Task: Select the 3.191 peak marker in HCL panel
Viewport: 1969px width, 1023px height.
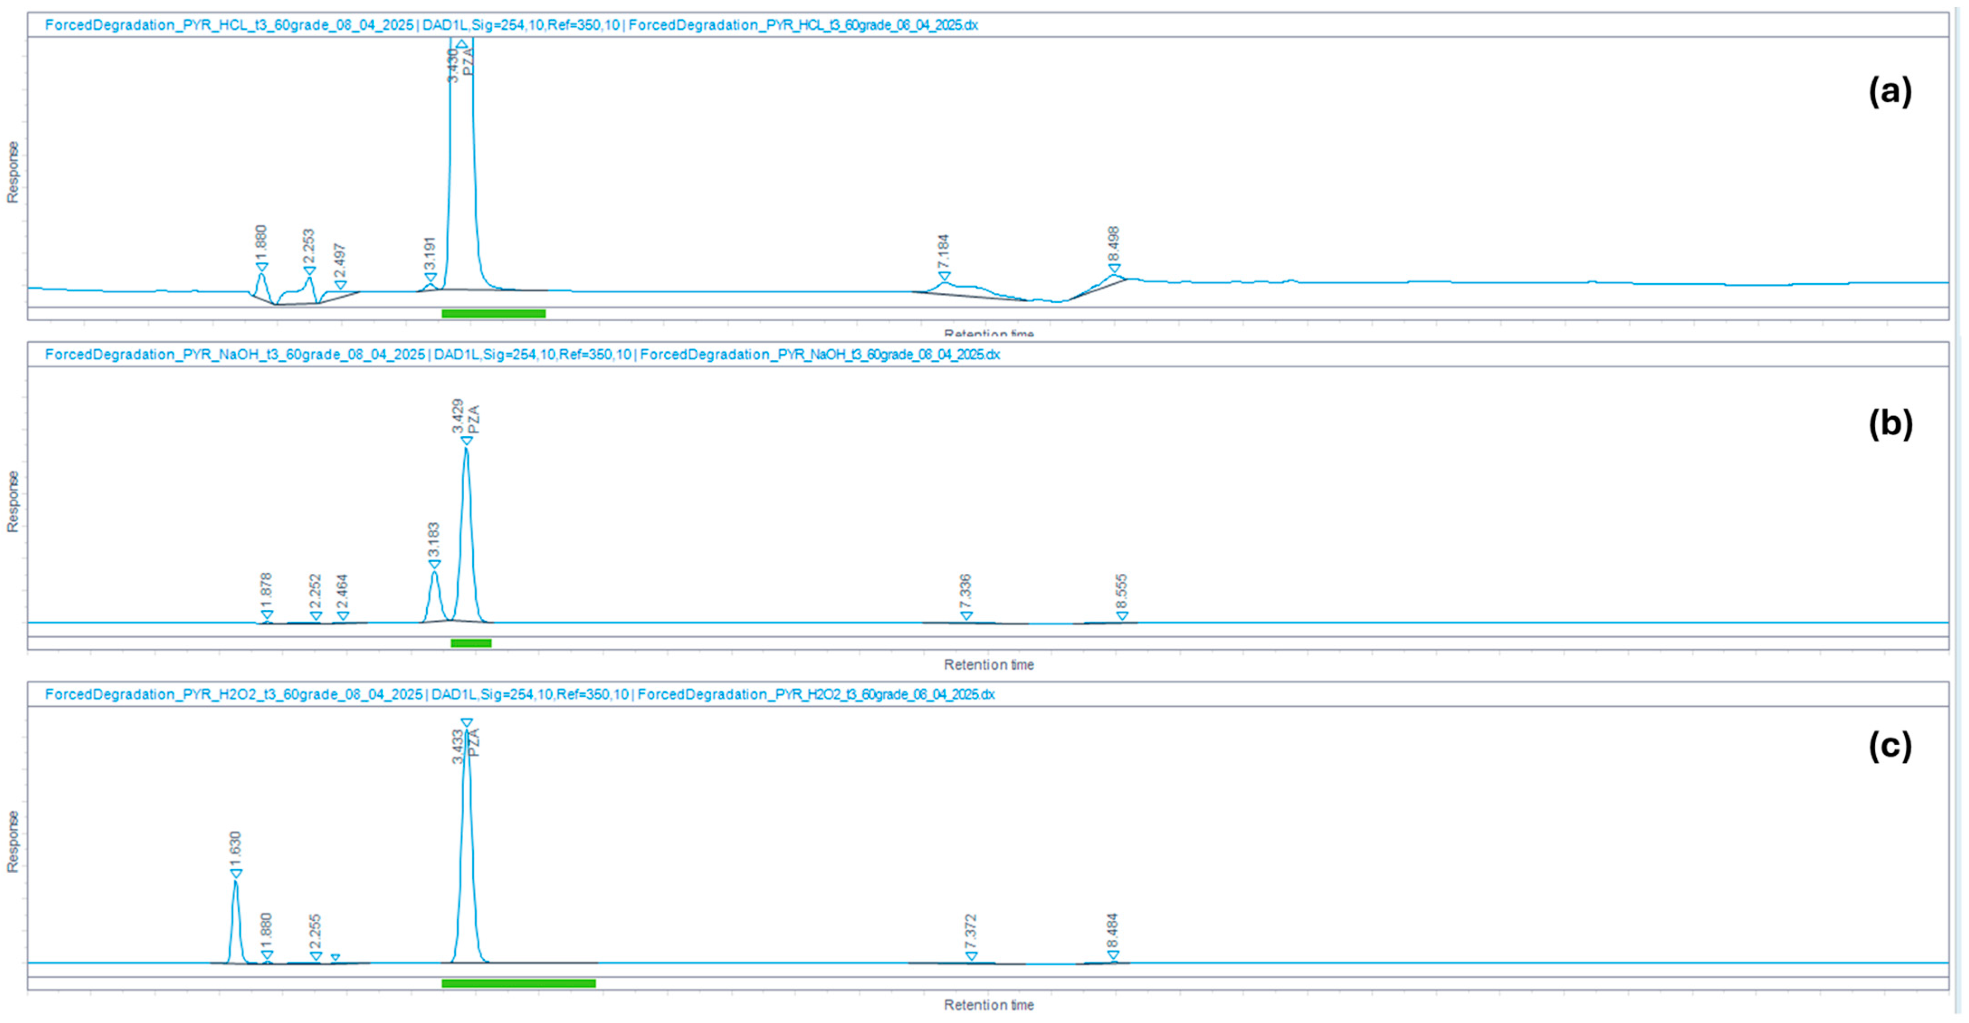Action: pyautogui.click(x=430, y=277)
